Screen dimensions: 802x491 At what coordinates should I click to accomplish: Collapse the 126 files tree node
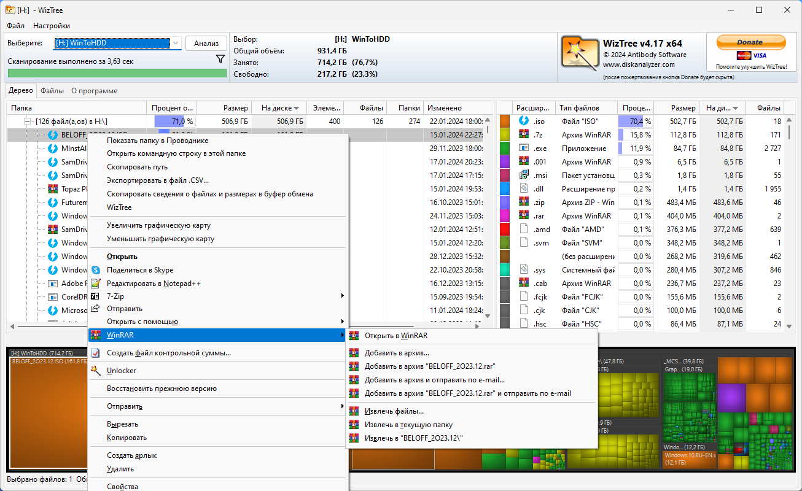pyautogui.click(x=27, y=122)
